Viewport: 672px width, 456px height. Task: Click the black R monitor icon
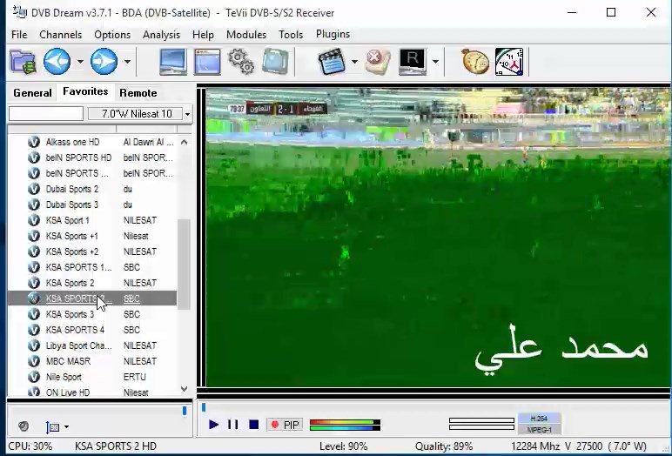(412, 62)
